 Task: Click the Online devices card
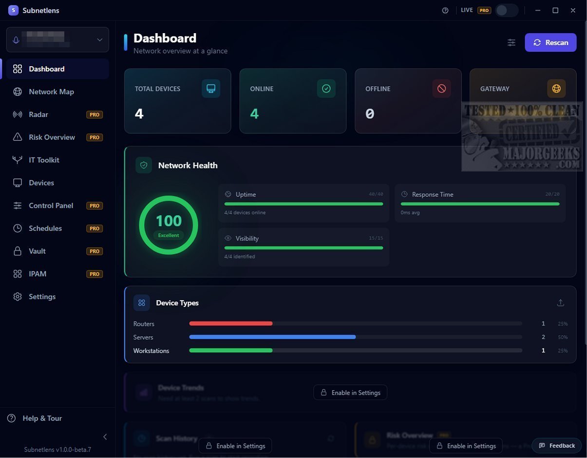click(x=293, y=101)
